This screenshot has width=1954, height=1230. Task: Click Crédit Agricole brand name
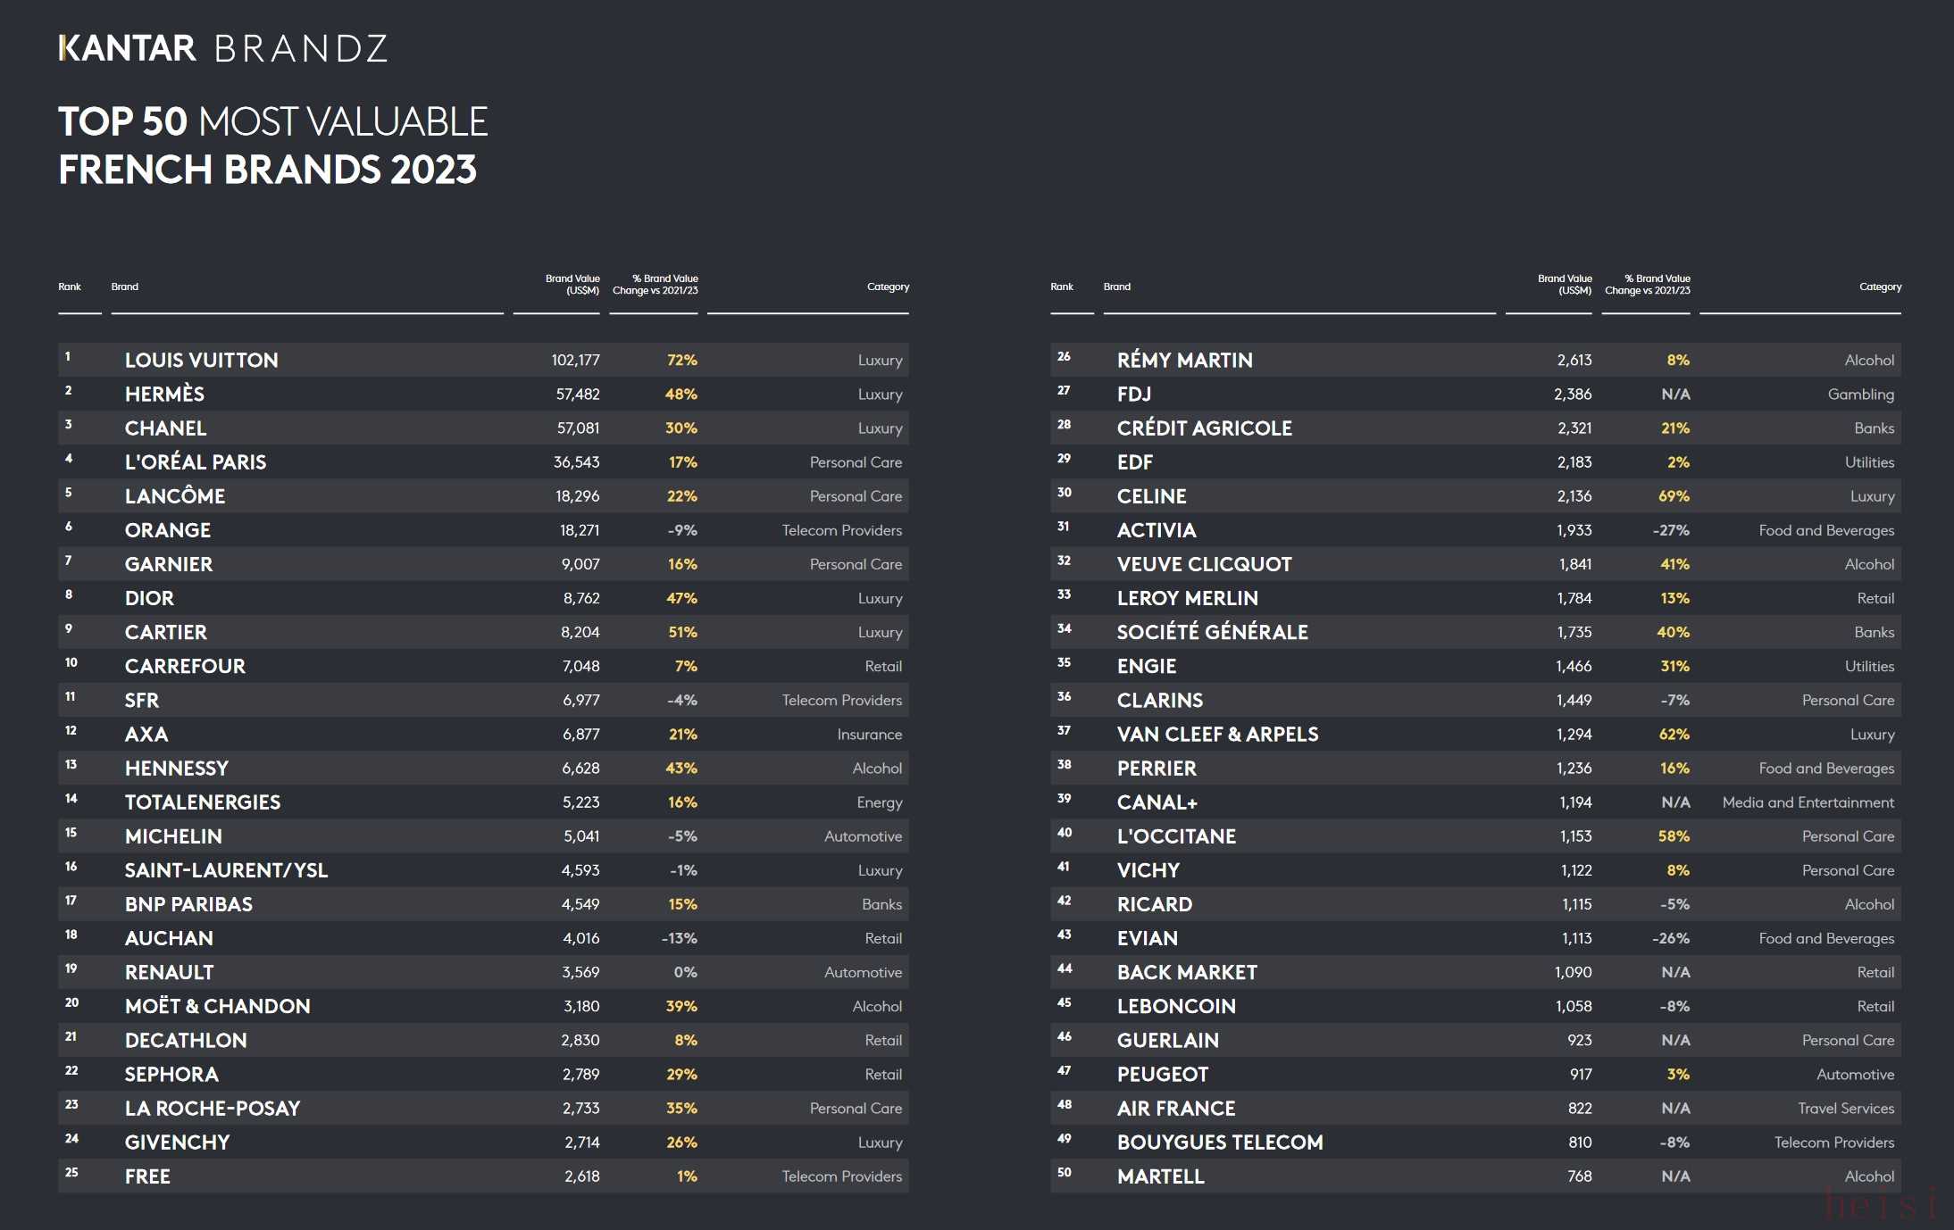pyautogui.click(x=1204, y=428)
